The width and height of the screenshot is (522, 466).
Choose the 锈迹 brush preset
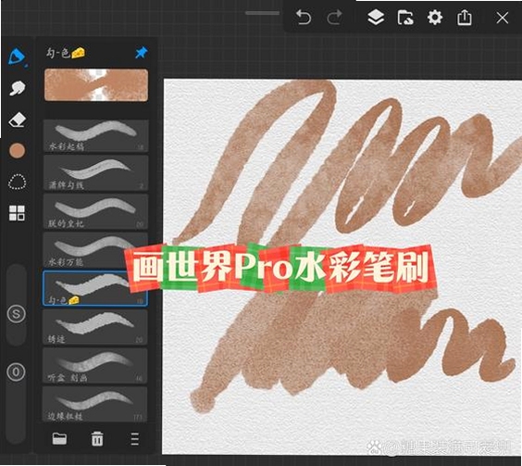[x=96, y=327]
